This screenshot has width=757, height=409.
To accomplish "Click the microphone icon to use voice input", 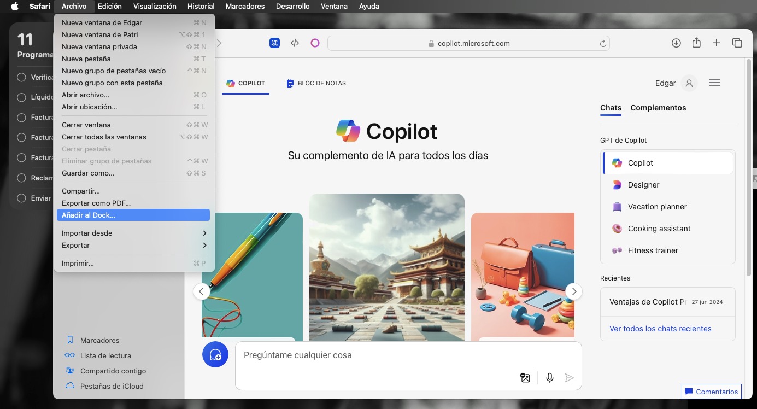I will pos(549,377).
